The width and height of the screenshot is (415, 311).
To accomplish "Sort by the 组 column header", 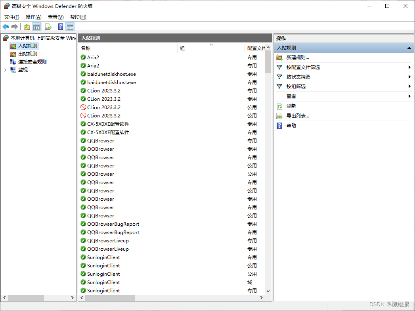I will tap(211, 48).
